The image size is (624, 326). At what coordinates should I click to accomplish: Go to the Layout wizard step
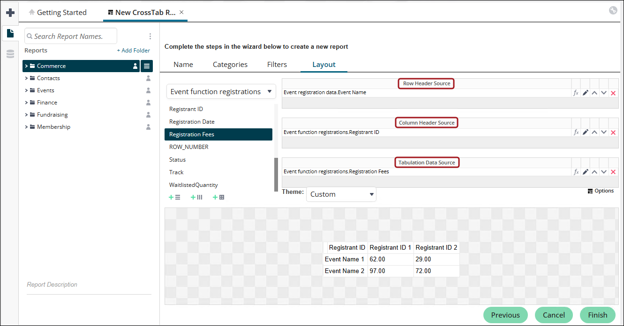point(324,65)
